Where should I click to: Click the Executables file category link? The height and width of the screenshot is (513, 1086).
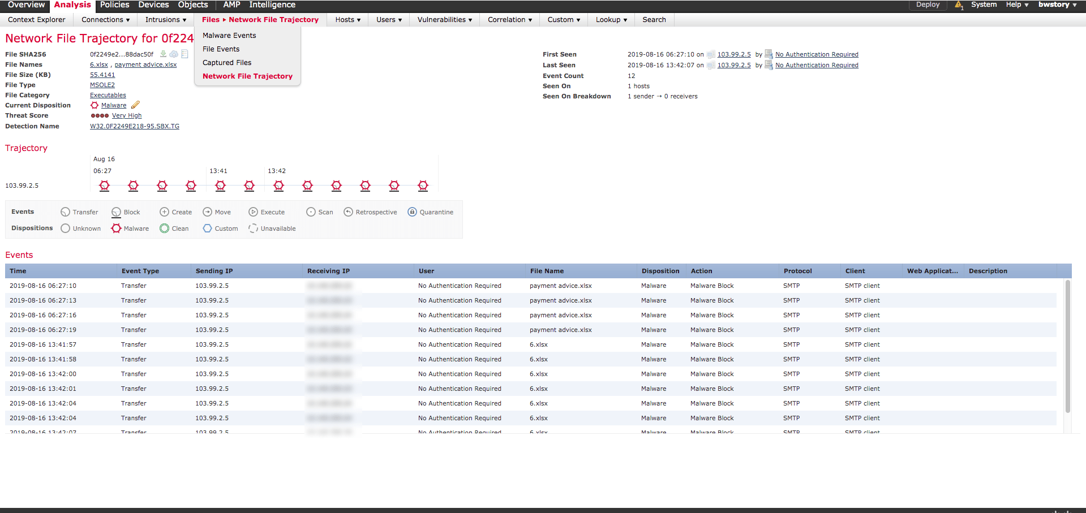click(108, 96)
